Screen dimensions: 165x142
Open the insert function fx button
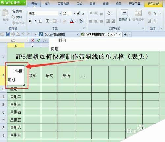coord(44,40)
